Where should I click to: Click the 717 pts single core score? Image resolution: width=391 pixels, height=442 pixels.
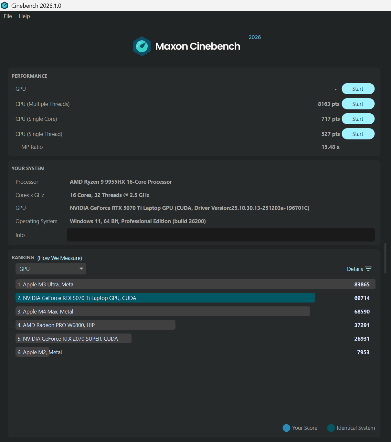[x=331, y=119]
